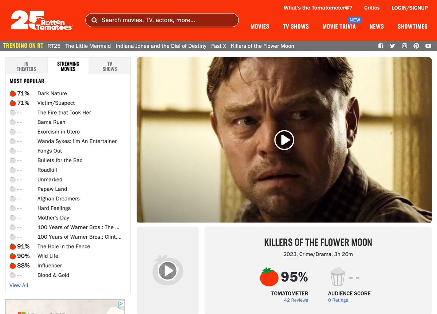The width and height of the screenshot is (437, 314).
Task: Switch to the TV Shows sidebar tab
Action: click(x=110, y=66)
